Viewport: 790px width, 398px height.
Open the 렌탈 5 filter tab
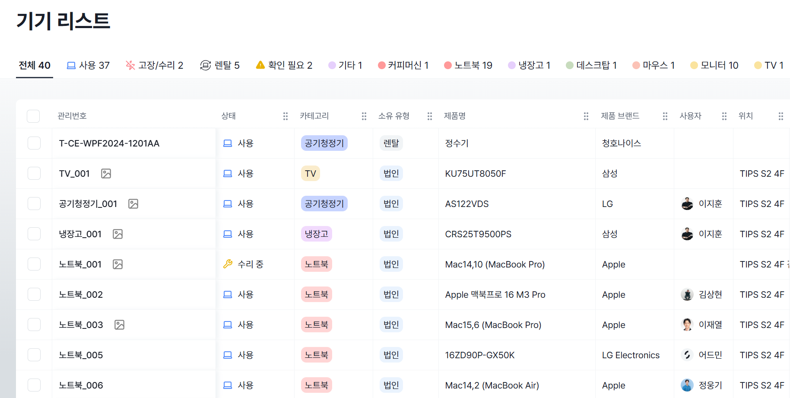pyautogui.click(x=220, y=65)
